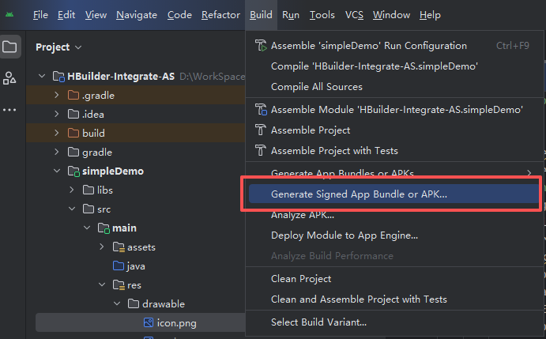Viewport: 546px width, 339px height.
Task: Open the View menu
Action: pos(96,15)
